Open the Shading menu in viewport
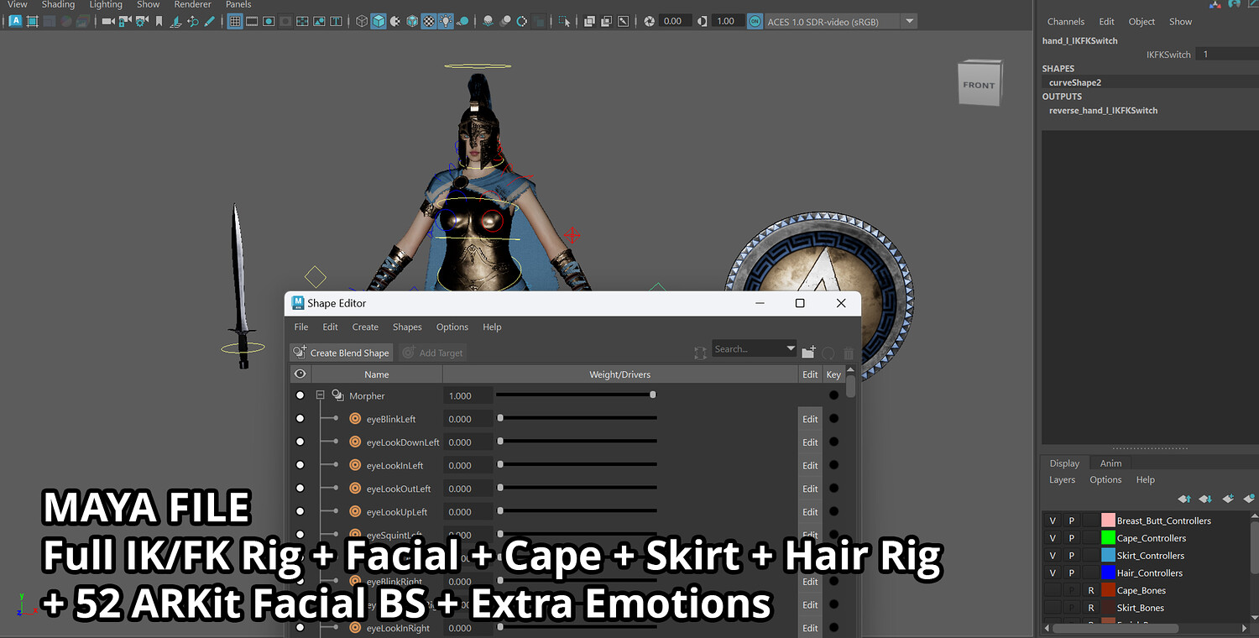Screen dimensions: 1259x638 click(x=58, y=5)
